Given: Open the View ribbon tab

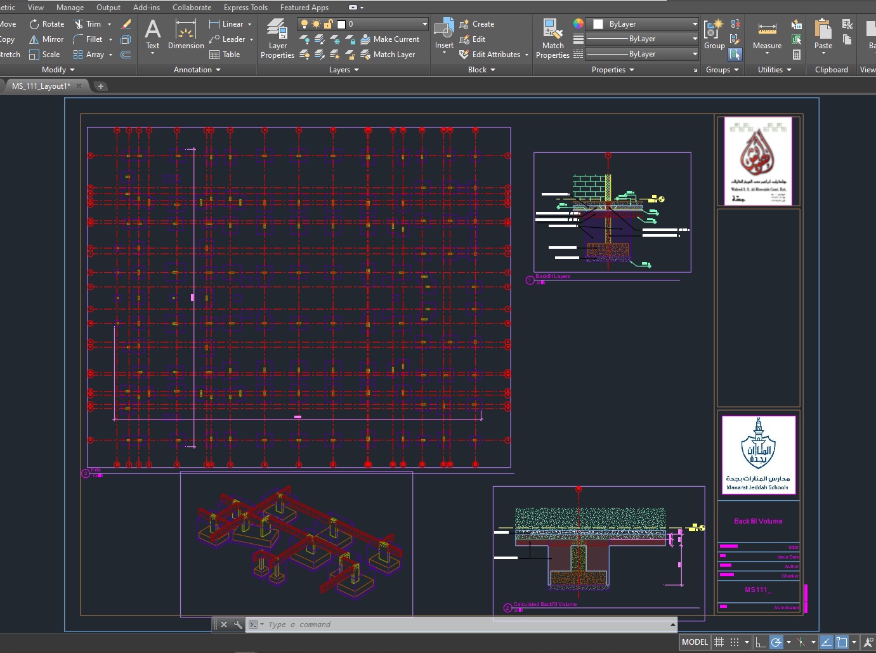Looking at the screenshot, I should pyautogui.click(x=36, y=8).
